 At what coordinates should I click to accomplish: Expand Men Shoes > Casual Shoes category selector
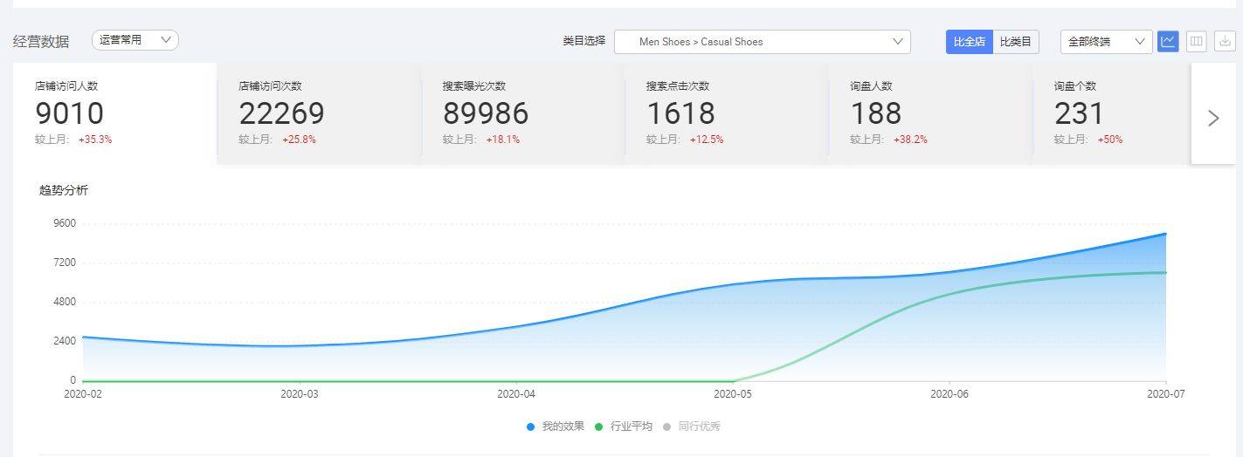[x=762, y=42]
